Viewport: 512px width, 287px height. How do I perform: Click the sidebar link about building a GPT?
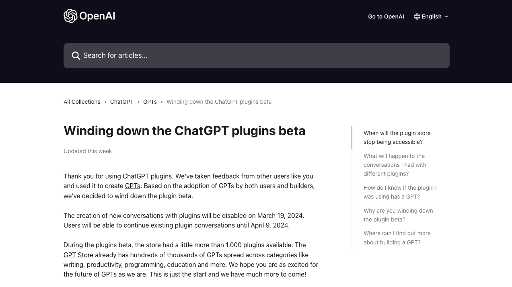(397, 238)
